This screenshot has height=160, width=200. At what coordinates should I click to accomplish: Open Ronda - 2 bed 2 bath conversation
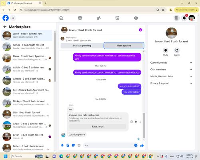[x=27, y=47]
